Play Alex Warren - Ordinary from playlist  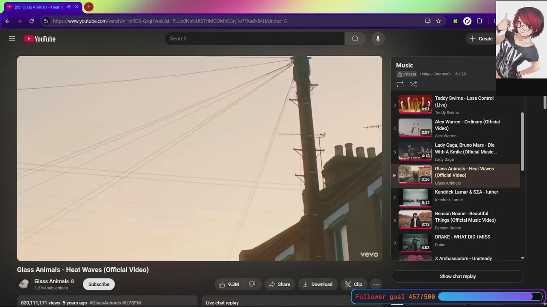coord(456,128)
